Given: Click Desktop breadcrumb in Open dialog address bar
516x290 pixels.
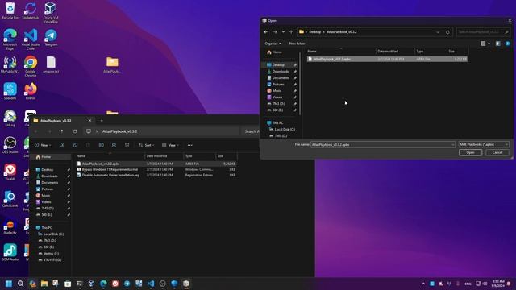Looking at the screenshot, I should pos(314,32).
